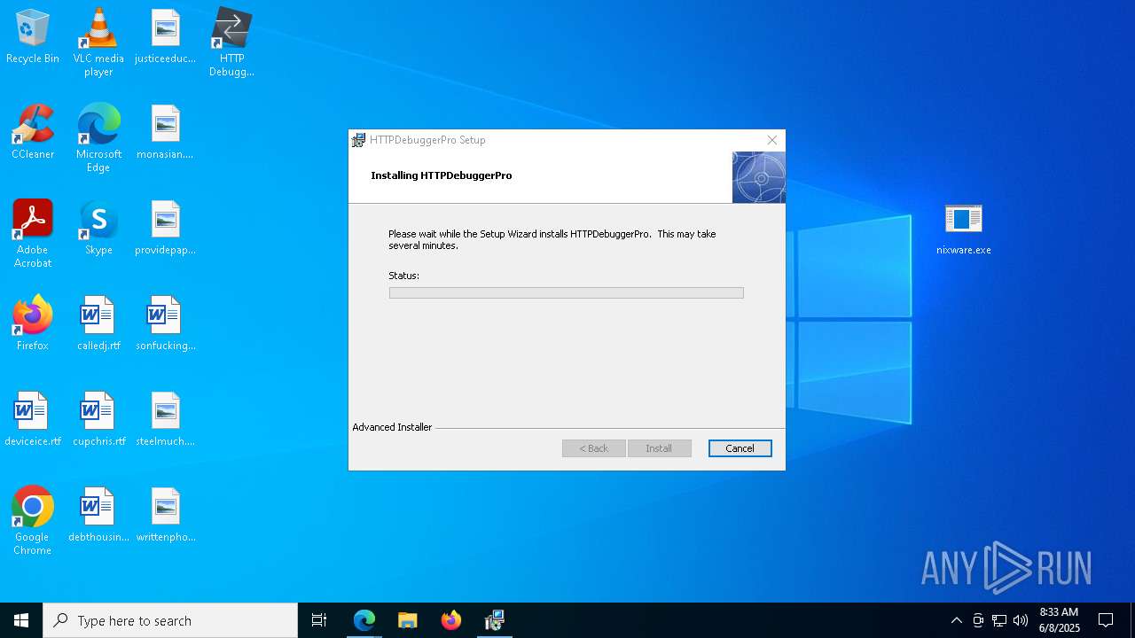Click the installation status progress bar
This screenshot has width=1135, height=638.
tap(566, 292)
